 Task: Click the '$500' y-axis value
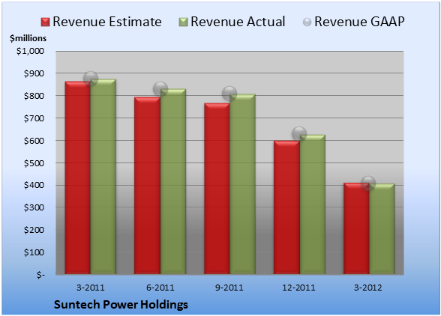point(34,163)
